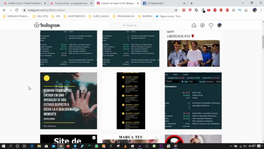The height and width of the screenshot is (149, 264).
Task: Open Windows Start menu
Action: tap(3, 146)
